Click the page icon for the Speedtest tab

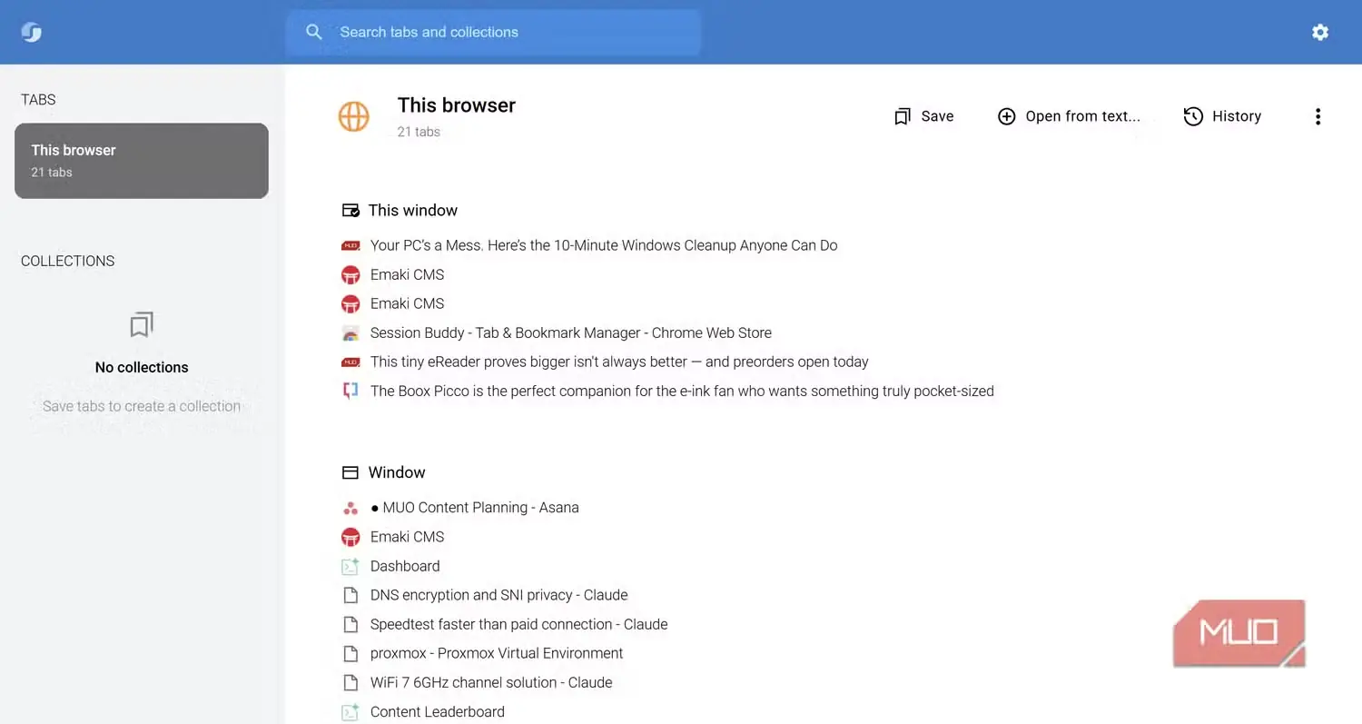[350, 624]
